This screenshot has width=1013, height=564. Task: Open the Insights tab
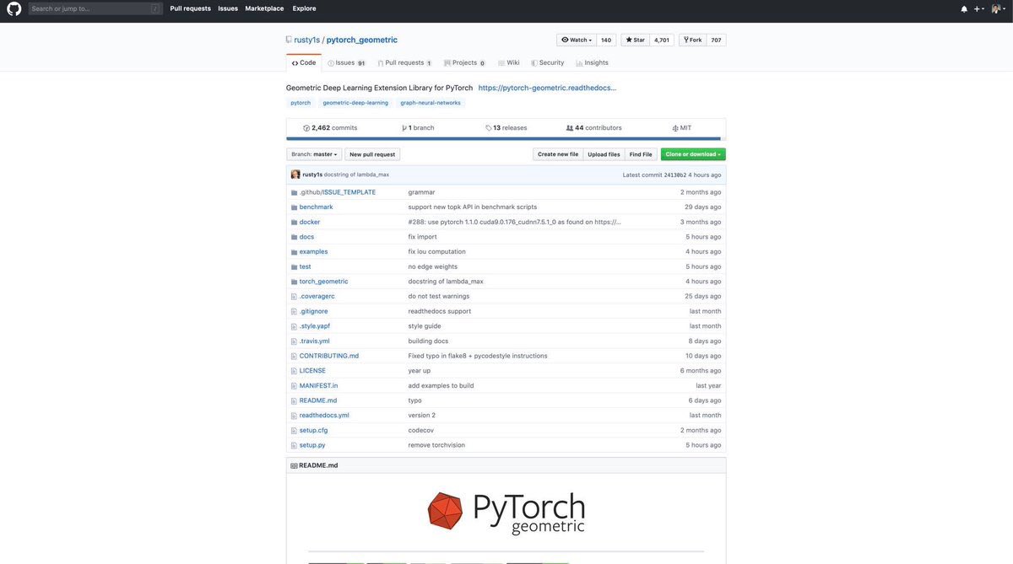(x=593, y=63)
